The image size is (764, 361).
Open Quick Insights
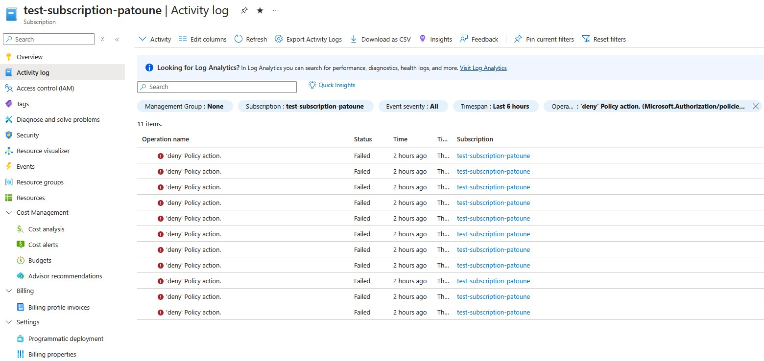pyautogui.click(x=332, y=85)
